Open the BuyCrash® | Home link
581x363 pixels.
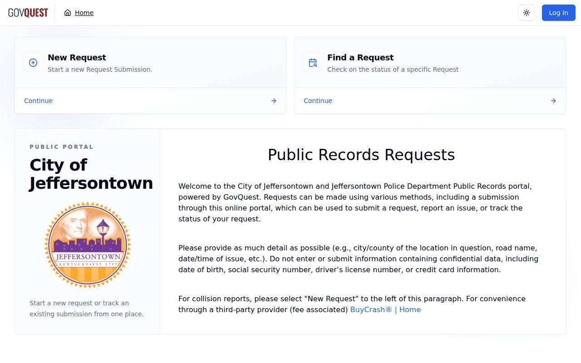pos(385,309)
